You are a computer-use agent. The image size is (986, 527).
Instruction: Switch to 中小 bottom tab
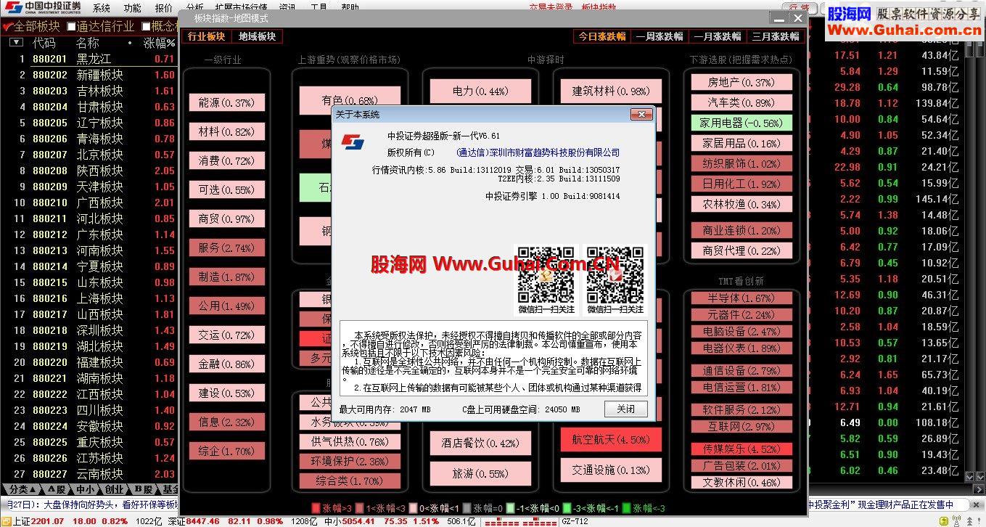click(x=86, y=490)
